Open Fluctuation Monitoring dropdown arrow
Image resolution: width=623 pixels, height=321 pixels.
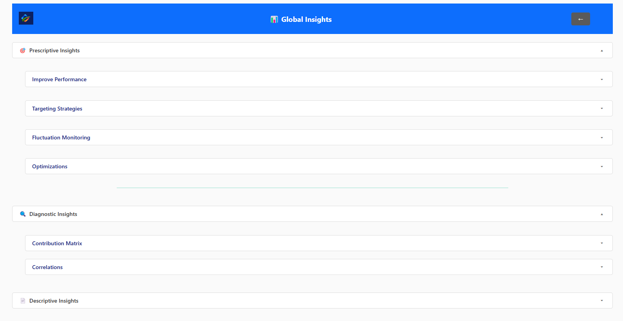(602, 138)
